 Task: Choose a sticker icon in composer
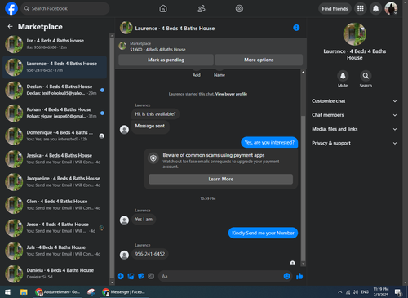click(x=141, y=276)
